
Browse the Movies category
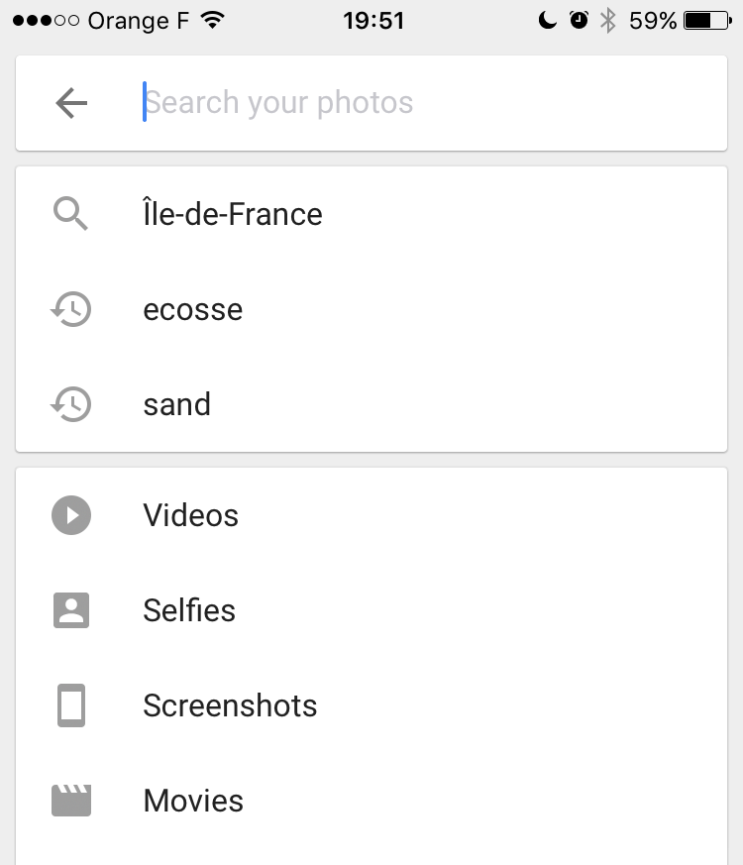pyautogui.click(x=193, y=801)
